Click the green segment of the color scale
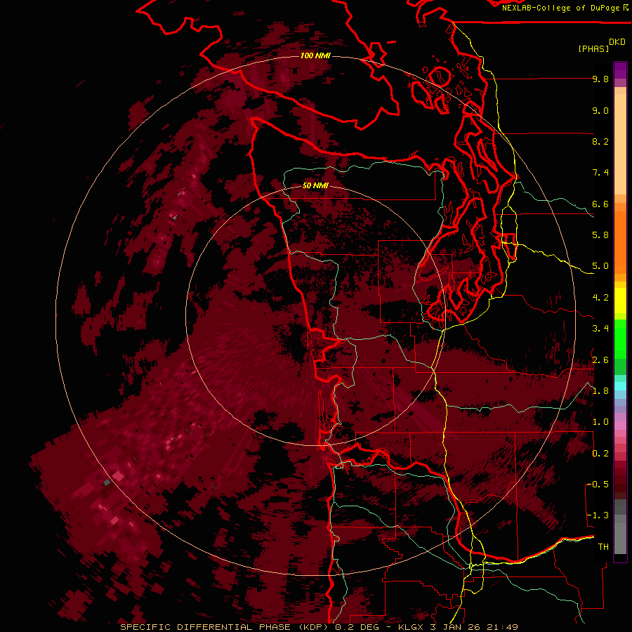Viewport: 632px width, 632px height. click(x=620, y=338)
